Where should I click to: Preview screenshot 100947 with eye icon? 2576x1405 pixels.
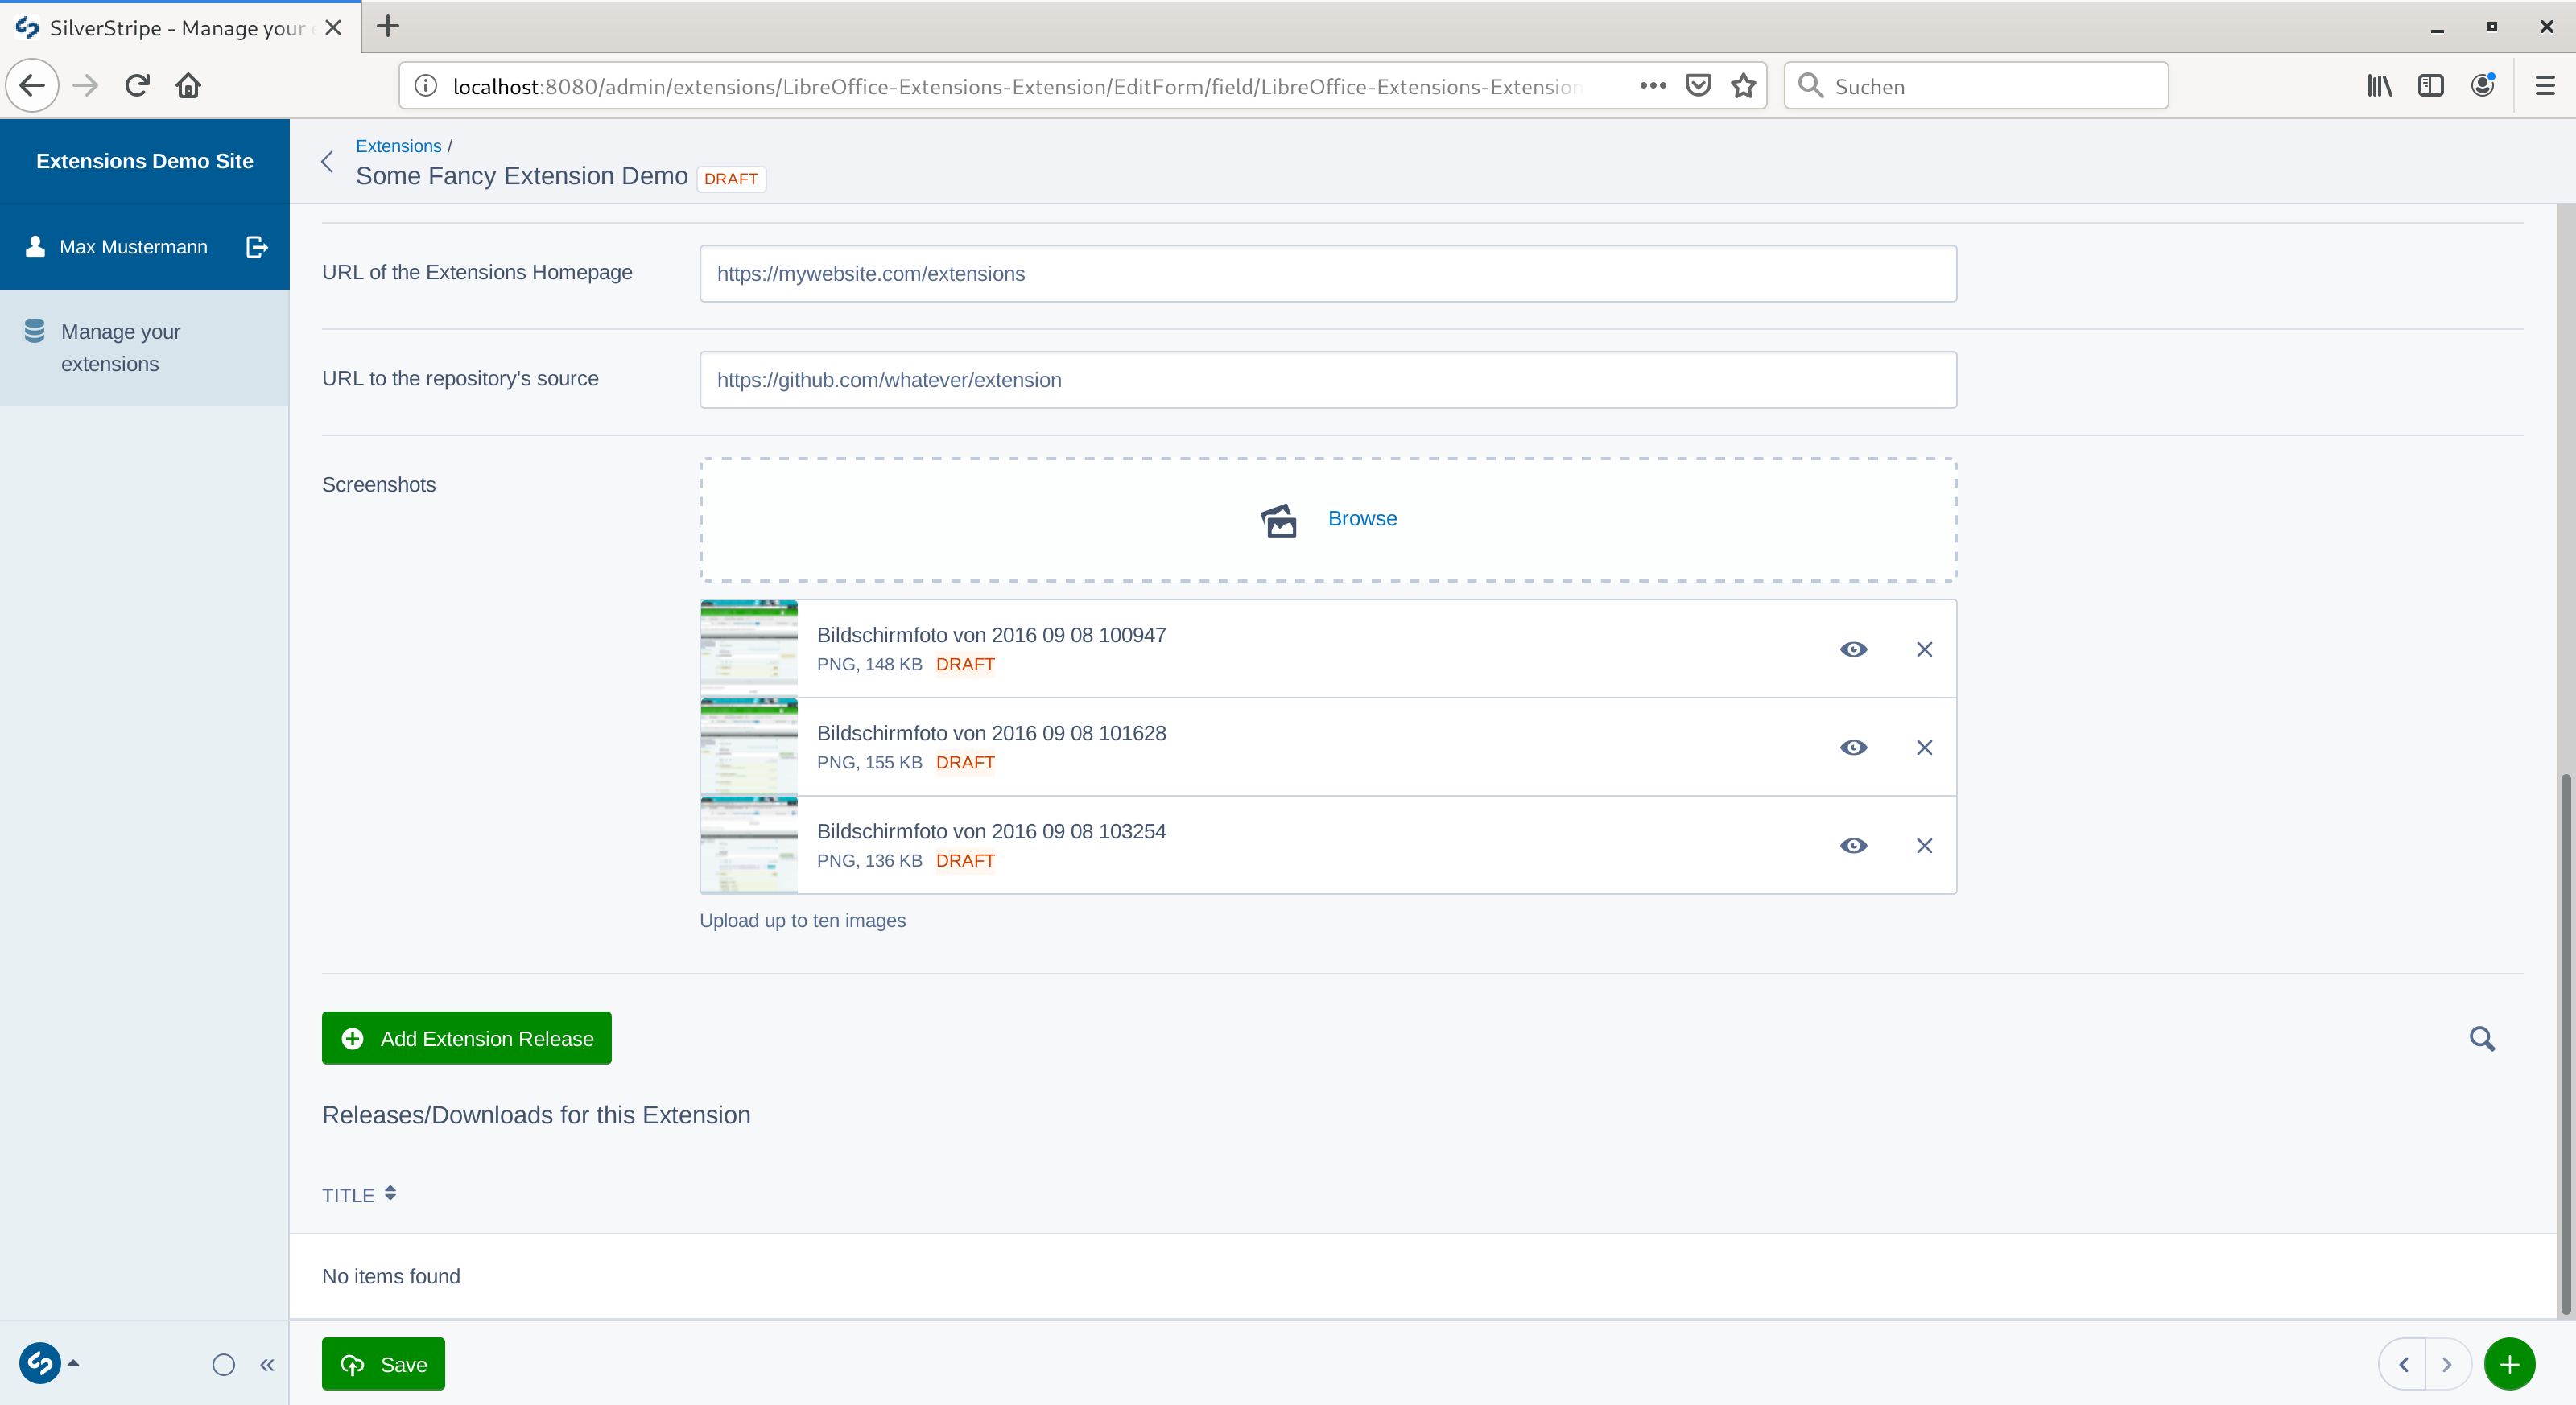click(x=1853, y=649)
